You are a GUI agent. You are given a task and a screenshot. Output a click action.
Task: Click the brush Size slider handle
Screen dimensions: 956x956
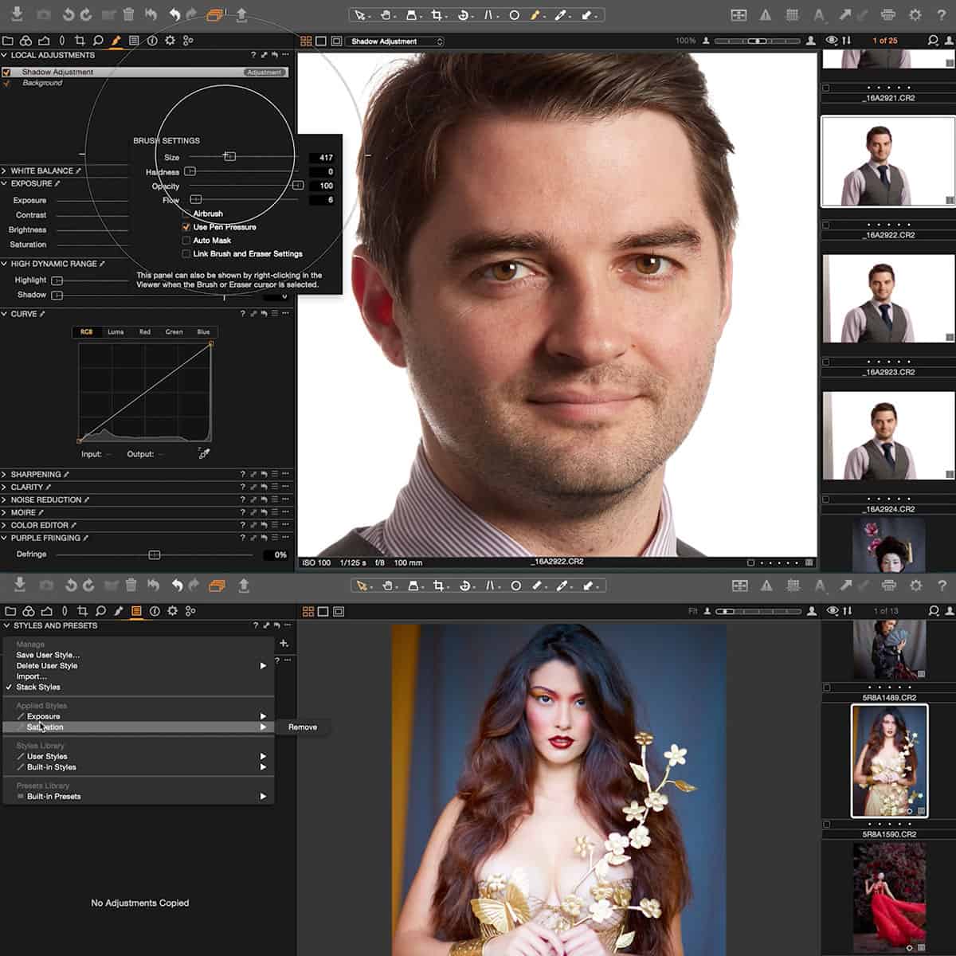point(230,156)
